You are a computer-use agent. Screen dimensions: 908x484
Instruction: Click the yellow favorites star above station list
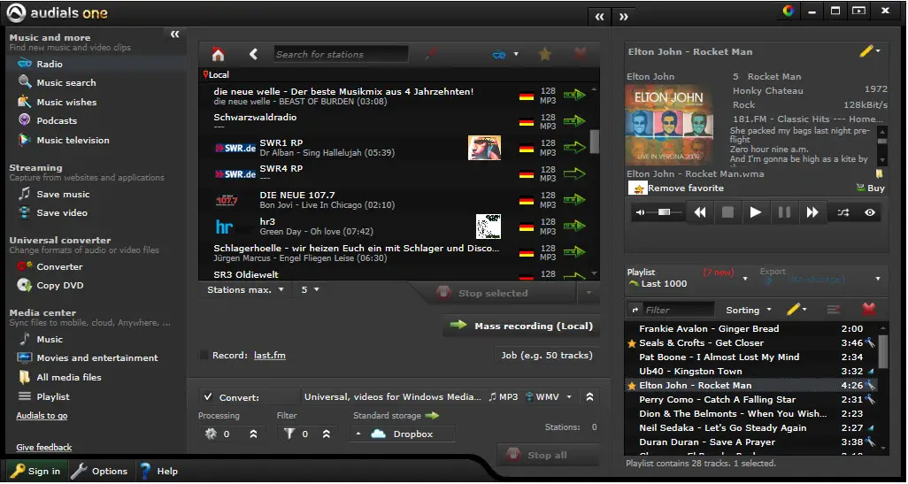[x=544, y=55]
